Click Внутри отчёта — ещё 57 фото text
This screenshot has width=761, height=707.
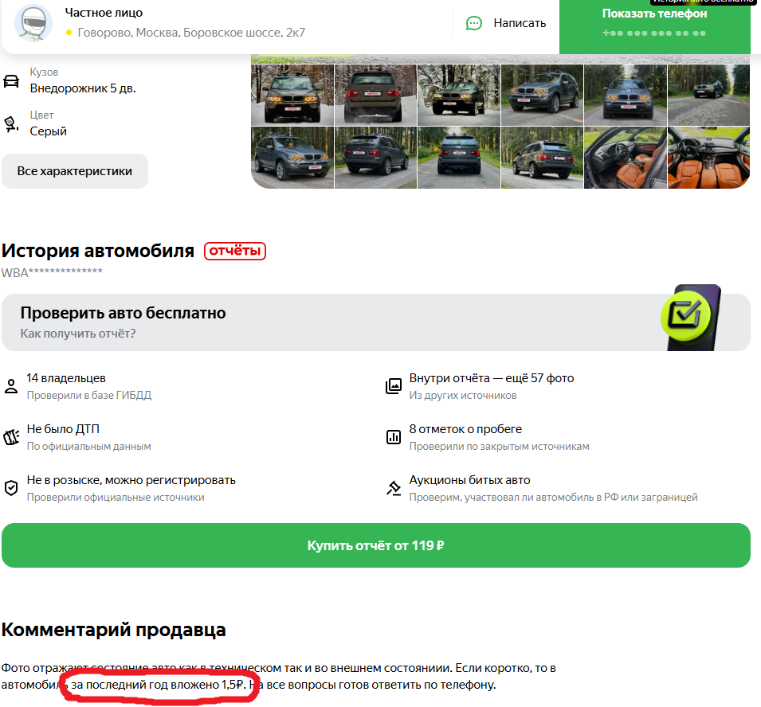point(492,378)
